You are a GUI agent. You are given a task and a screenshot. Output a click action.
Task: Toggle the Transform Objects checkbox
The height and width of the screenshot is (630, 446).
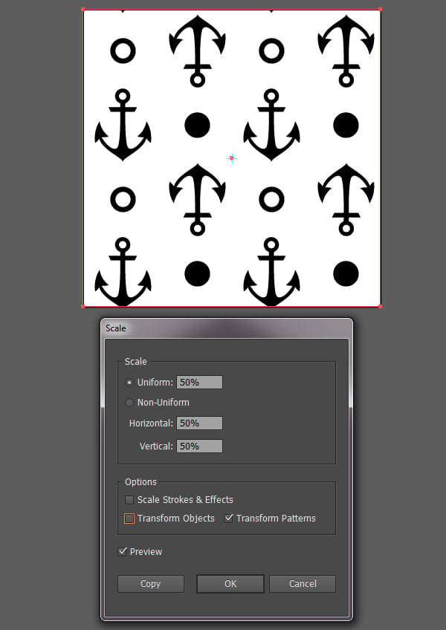click(x=129, y=519)
